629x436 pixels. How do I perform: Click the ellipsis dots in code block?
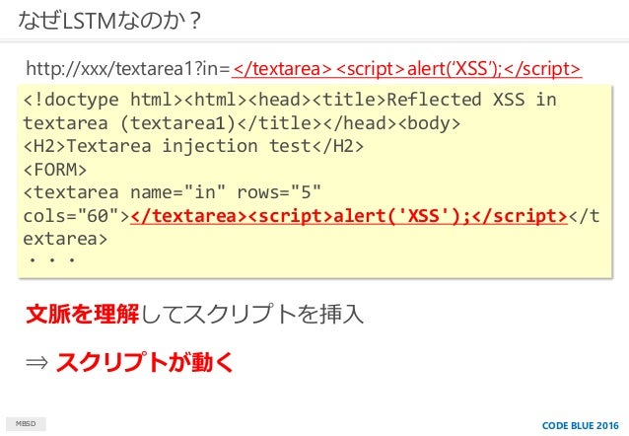tap(52, 260)
